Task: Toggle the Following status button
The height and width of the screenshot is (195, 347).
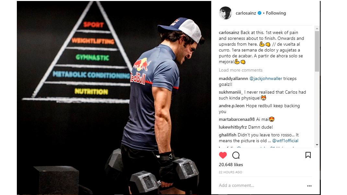Action: (276, 13)
